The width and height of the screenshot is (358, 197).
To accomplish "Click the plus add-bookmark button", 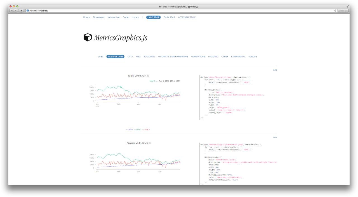I will (22, 11).
